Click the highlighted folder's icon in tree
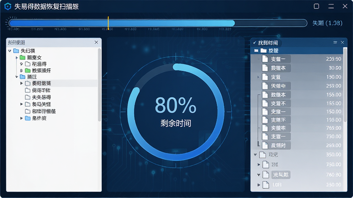The width and height of the screenshot is (353, 198). click(28, 83)
